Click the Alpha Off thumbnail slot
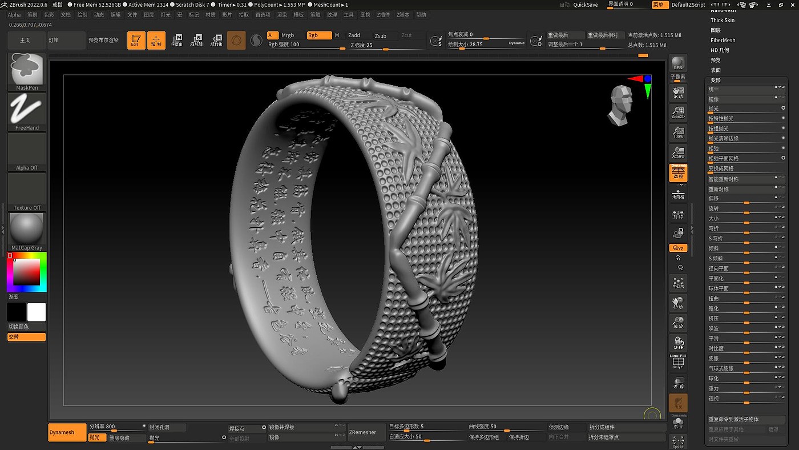The image size is (799, 450). pyautogui.click(x=27, y=151)
